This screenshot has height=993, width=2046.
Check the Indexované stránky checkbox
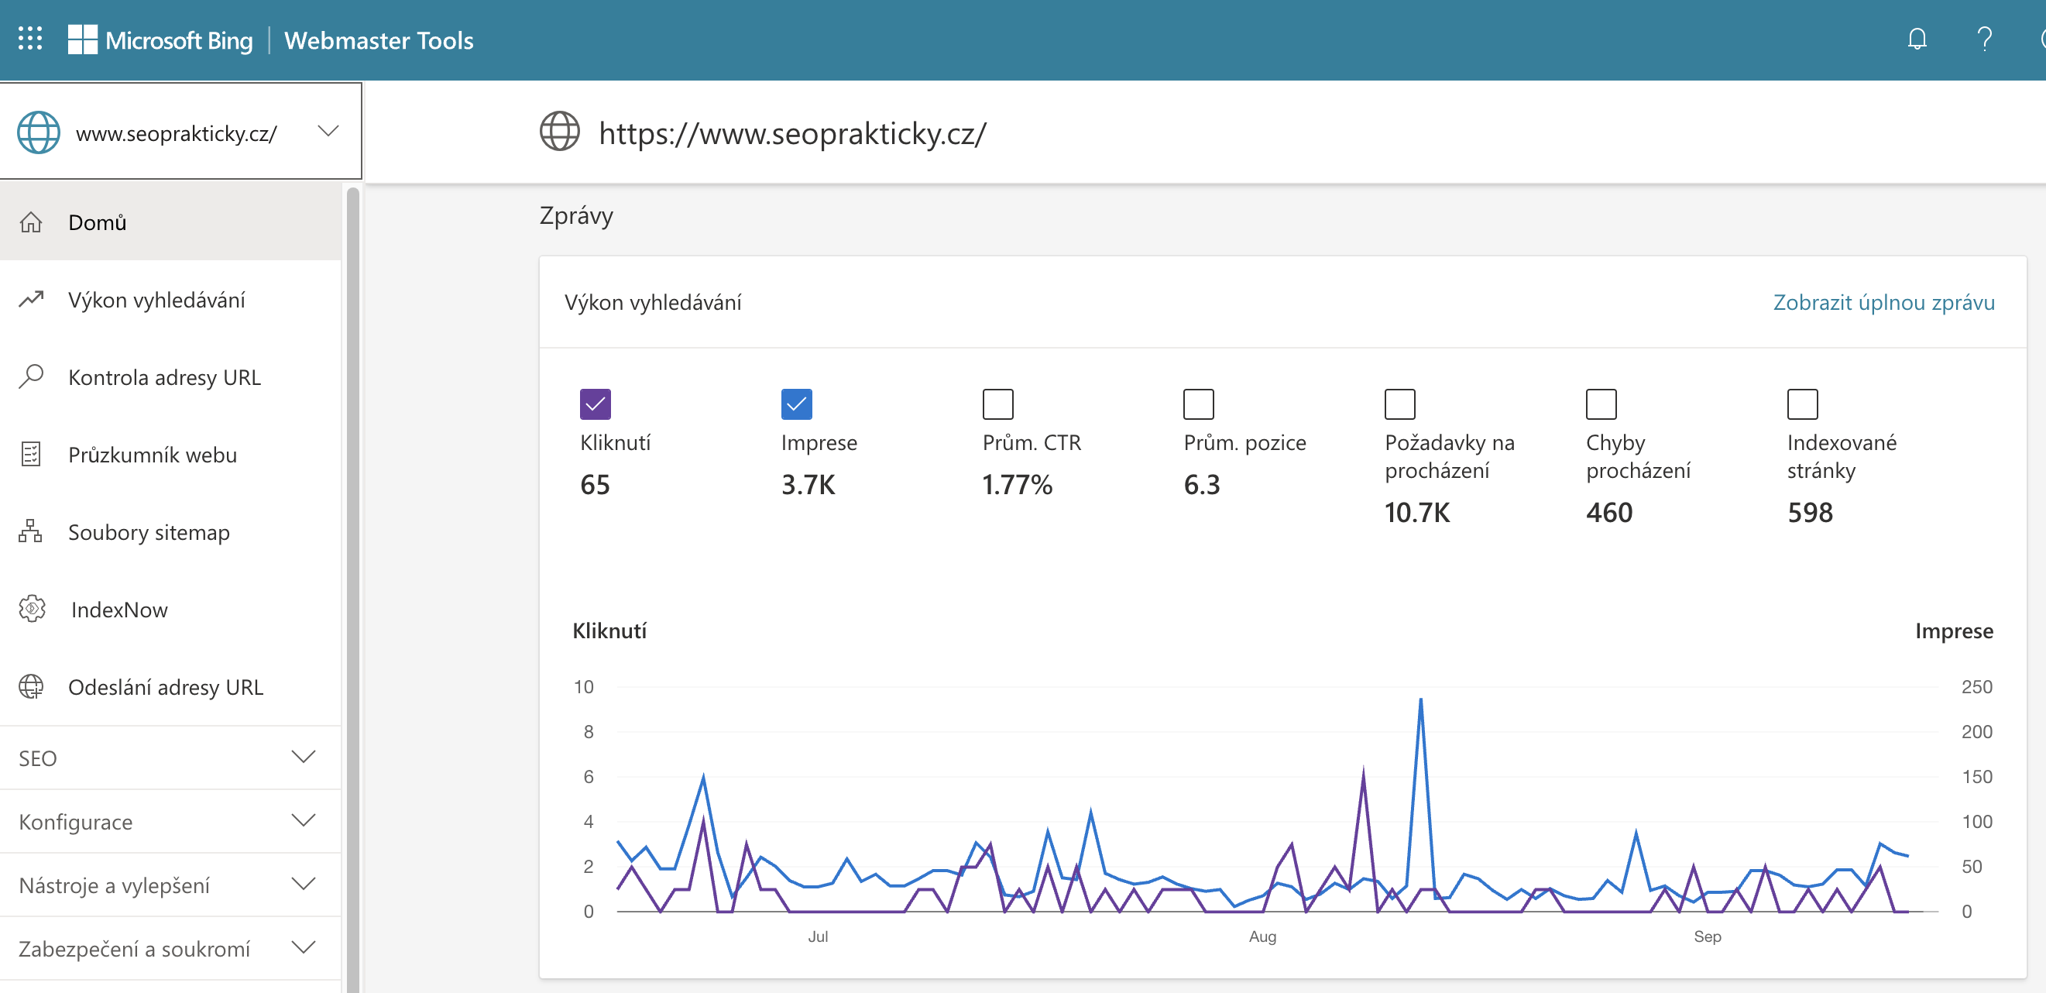[1802, 404]
